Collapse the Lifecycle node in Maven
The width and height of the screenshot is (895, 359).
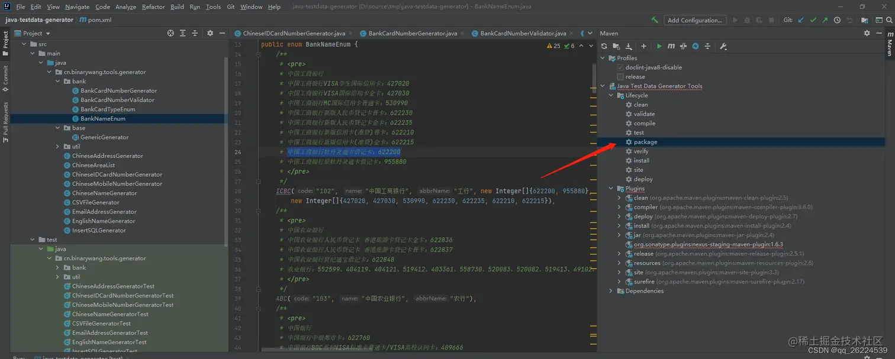611,95
